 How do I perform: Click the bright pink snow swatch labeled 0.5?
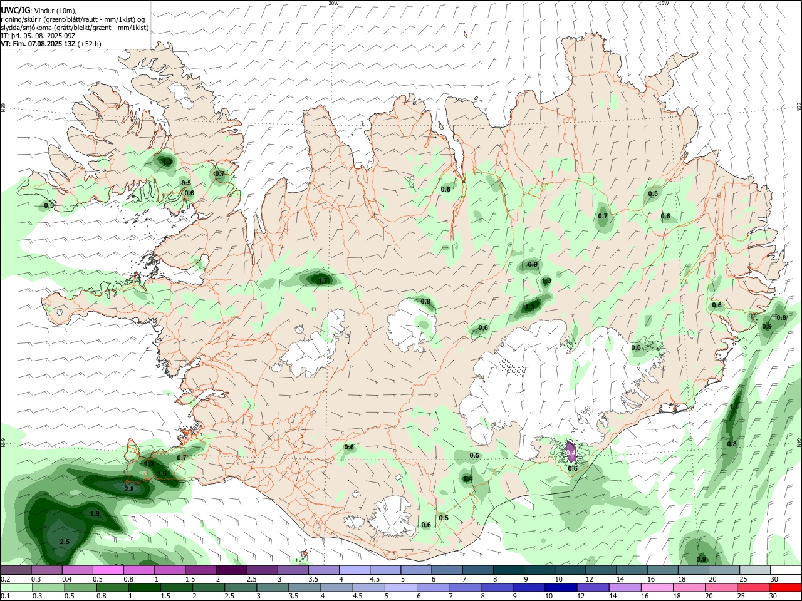(108, 570)
